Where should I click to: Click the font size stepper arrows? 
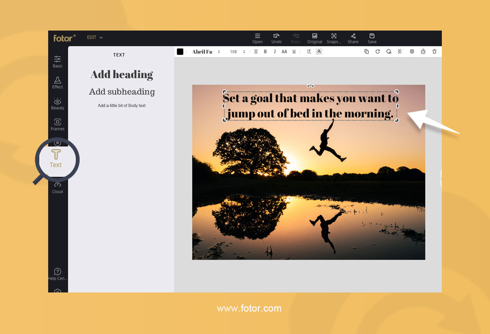pyautogui.click(x=244, y=52)
